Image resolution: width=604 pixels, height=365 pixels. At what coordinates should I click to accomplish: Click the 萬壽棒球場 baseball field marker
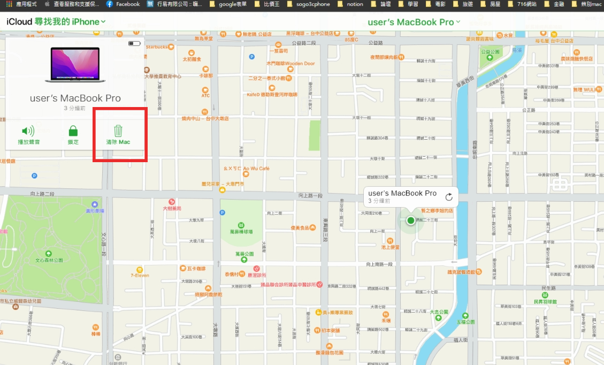tap(241, 225)
